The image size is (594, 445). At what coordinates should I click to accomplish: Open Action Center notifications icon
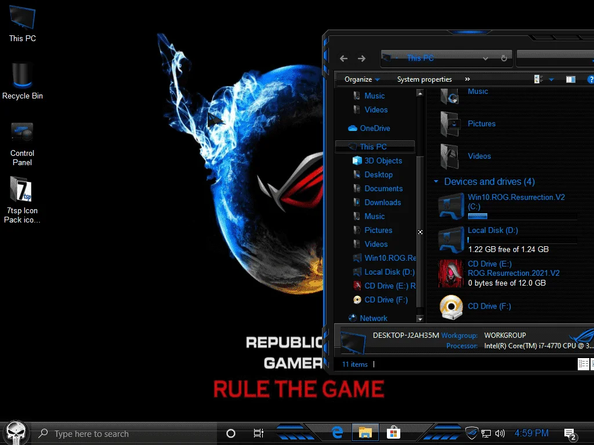[570, 434]
